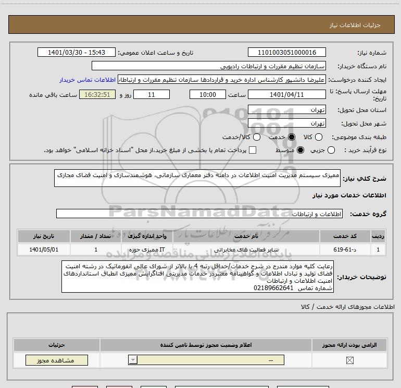Screen dimensions: 401x388
Task: Click the واحد اندازه گیری column header
Action: [x=147, y=236]
